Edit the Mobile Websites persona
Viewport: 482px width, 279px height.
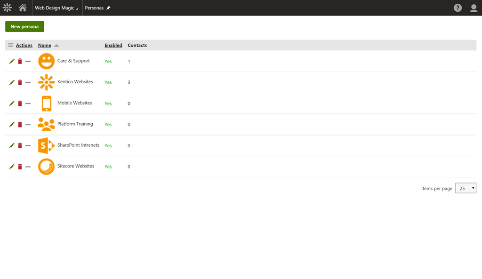click(x=12, y=104)
